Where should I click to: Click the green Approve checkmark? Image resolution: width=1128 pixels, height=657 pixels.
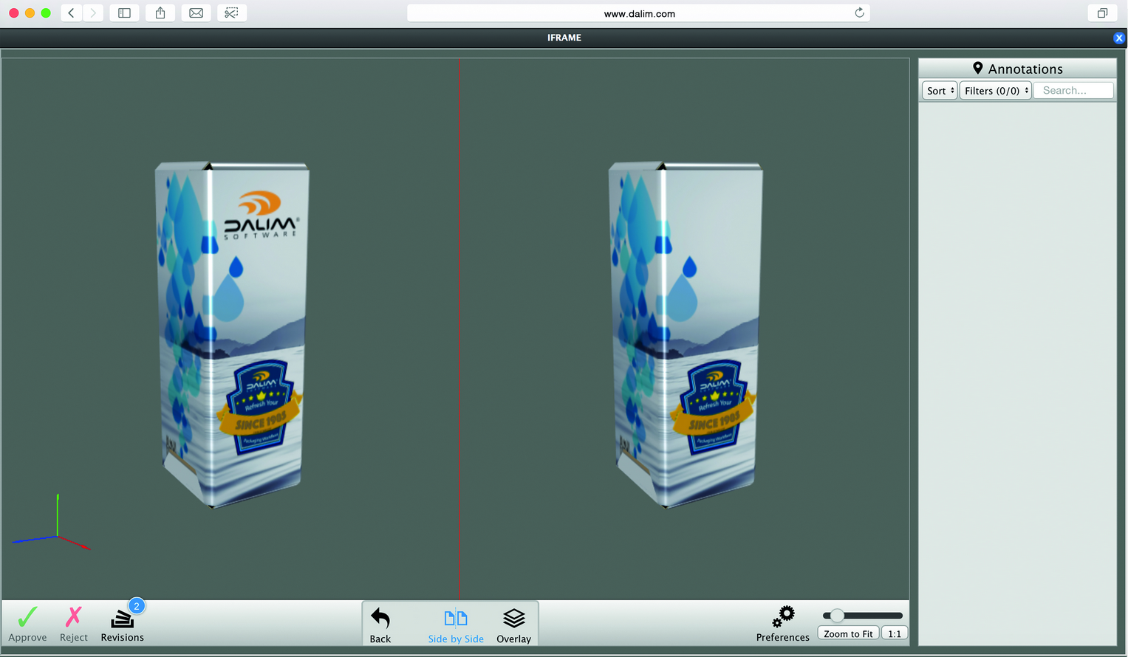click(27, 617)
